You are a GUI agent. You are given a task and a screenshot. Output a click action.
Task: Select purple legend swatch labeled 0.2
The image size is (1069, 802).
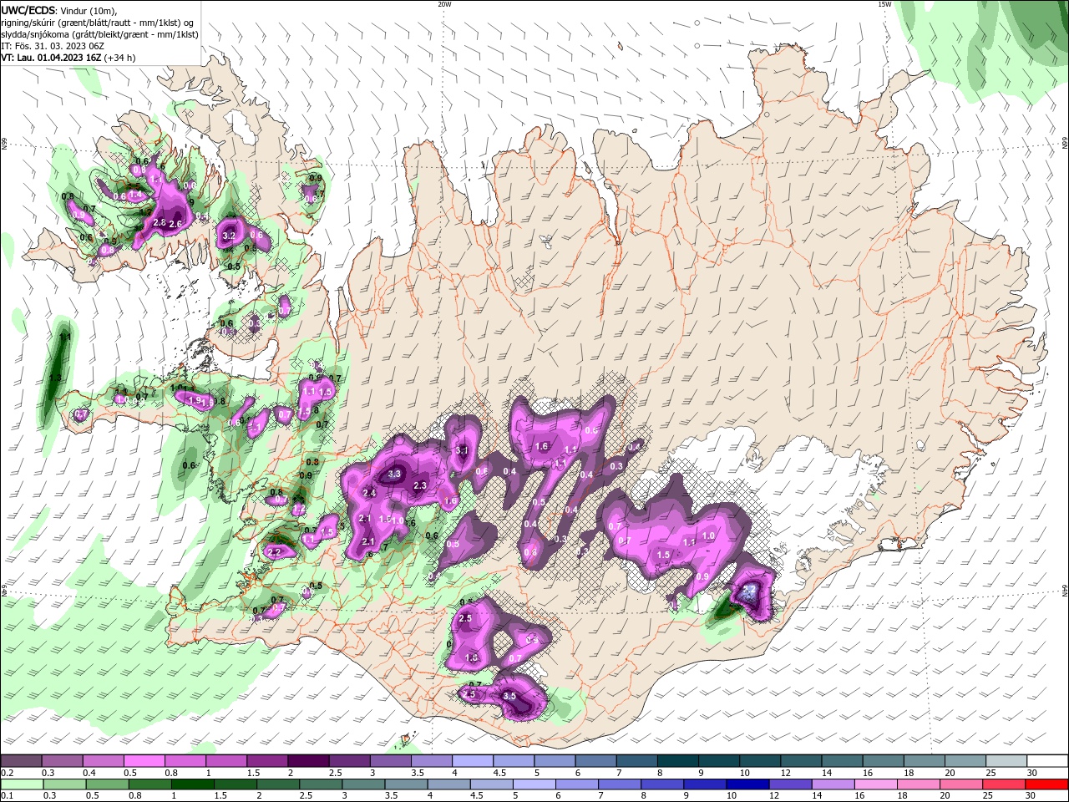(x=21, y=761)
